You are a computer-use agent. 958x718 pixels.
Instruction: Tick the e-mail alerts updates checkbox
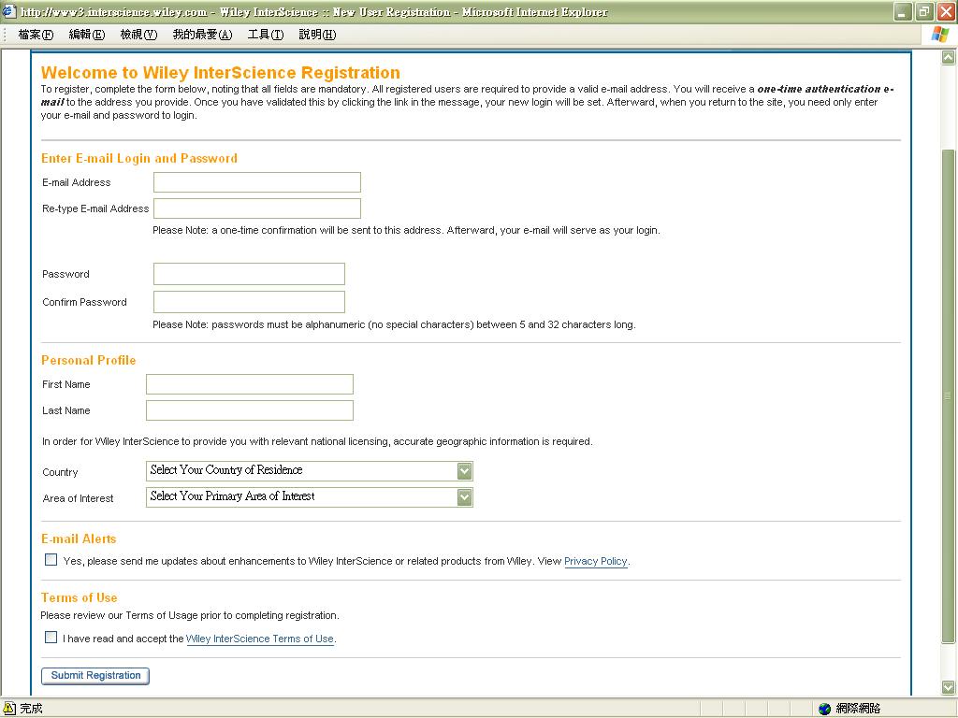51,560
